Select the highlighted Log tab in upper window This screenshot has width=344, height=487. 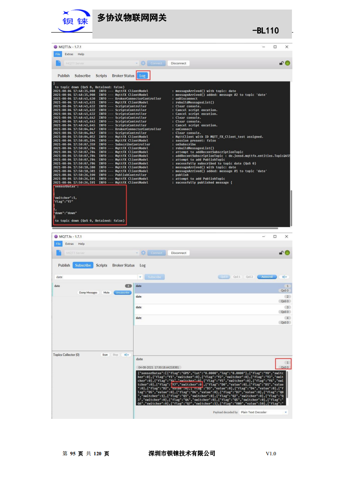click(143, 76)
